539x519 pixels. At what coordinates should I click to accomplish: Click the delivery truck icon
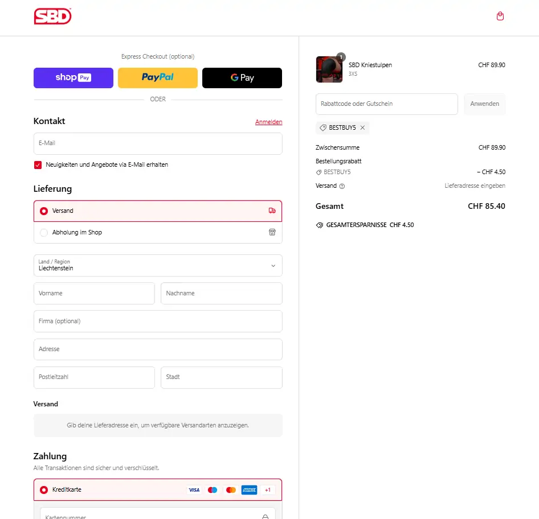tap(272, 211)
